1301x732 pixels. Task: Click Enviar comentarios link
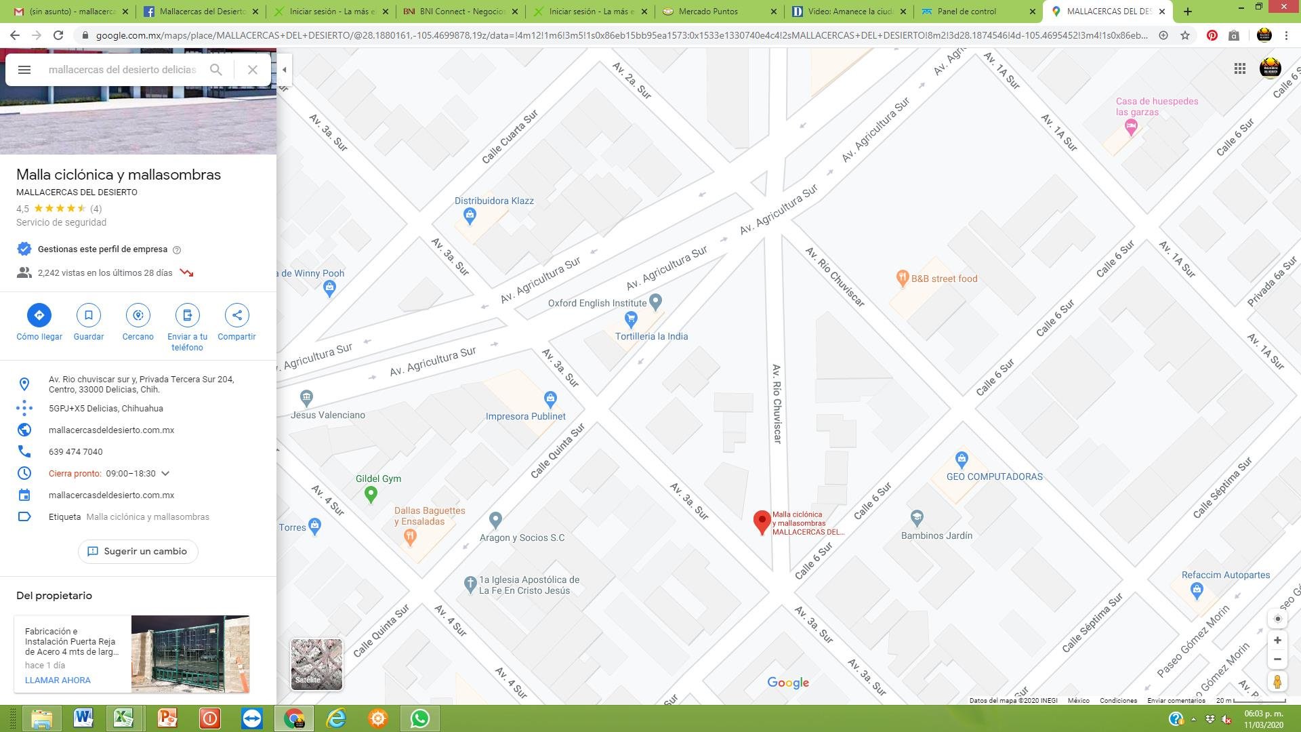(1176, 700)
